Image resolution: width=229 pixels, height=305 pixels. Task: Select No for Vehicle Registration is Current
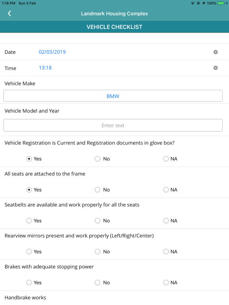pos(97,159)
